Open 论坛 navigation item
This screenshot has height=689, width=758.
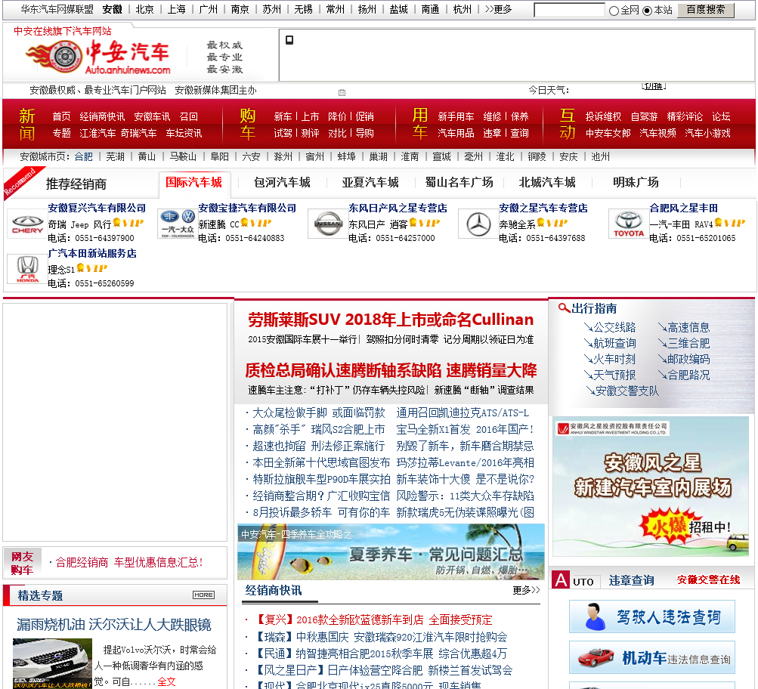(721, 116)
